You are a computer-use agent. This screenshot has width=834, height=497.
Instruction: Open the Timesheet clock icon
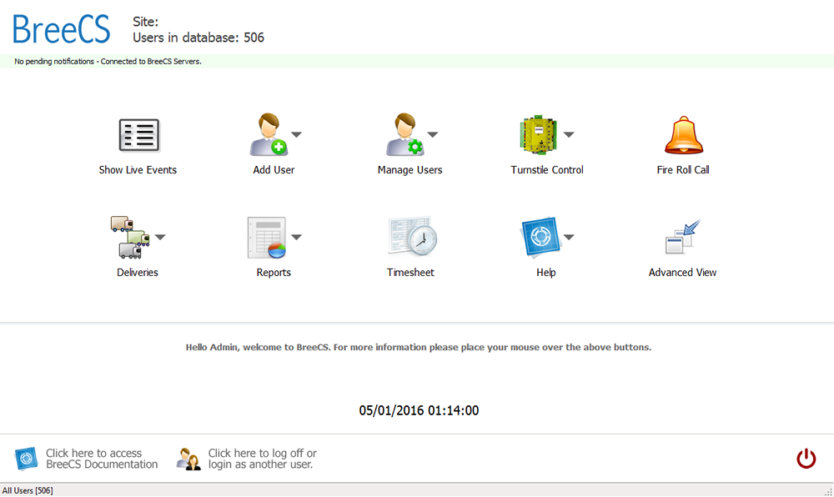point(412,238)
